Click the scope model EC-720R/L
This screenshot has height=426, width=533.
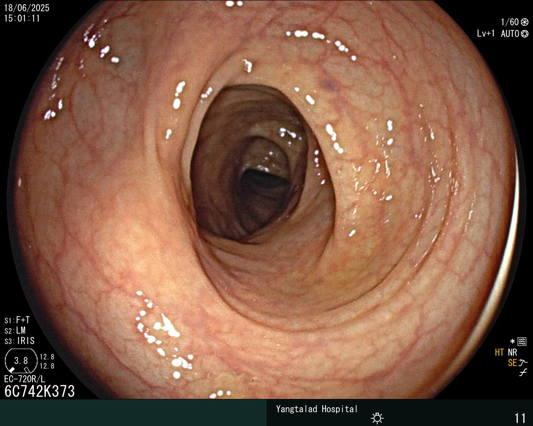[x=25, y=379]
